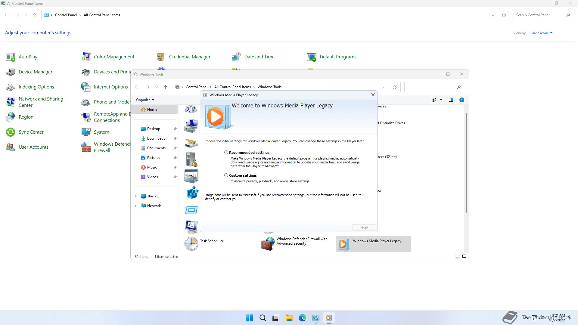Open Windows Defender Firewall with Advanced Security
This screenshot has height=325, width=578.
coord(302,241)
